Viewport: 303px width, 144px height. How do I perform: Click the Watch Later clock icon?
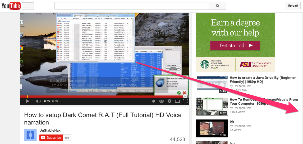click(154, 101)
